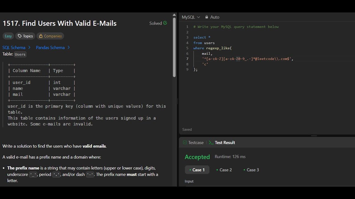
Task: Click the lock icon in the Companies button
Action: (x=41, y=36)
